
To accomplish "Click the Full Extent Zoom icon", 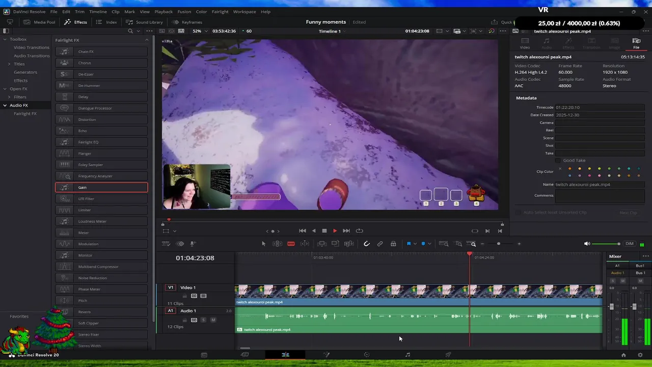I will 444,244.
